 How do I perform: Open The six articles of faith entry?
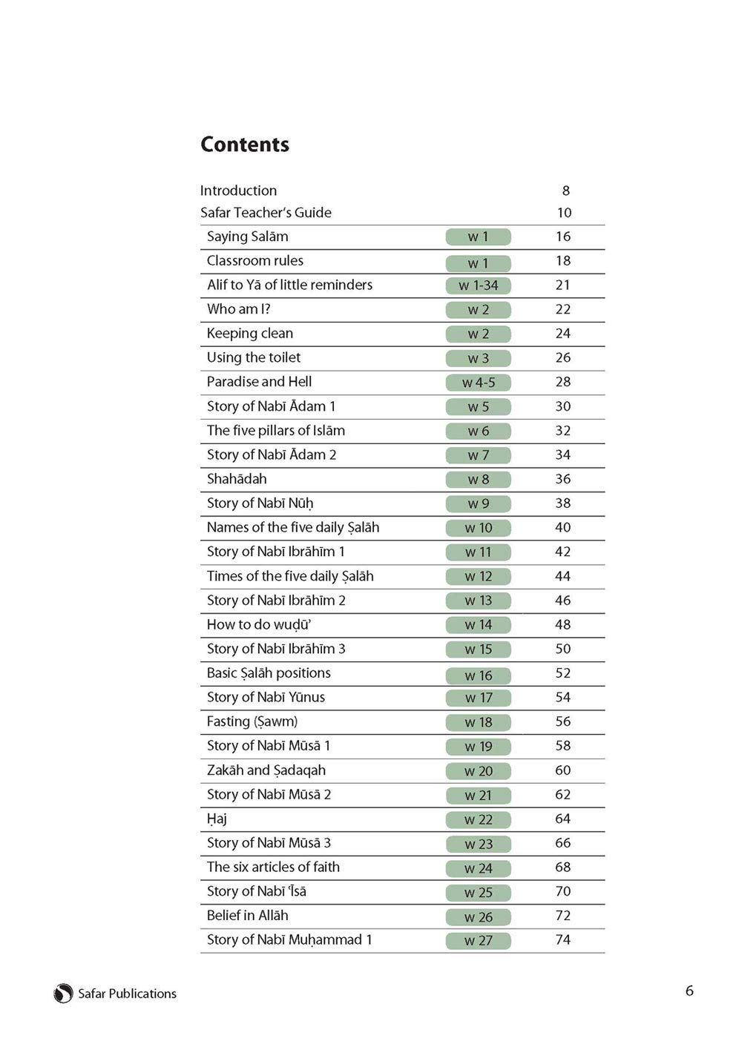pos(273,867)
